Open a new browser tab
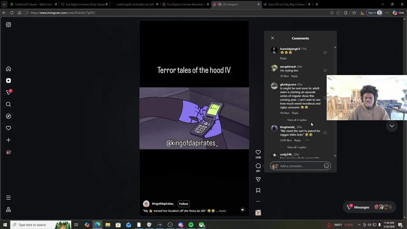Viewport: 407px width, 229px height. [317, 4]
